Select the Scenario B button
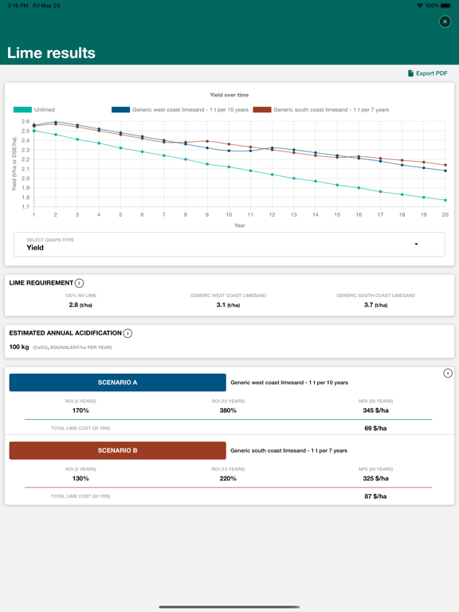Image resolution: width=459 pixels, height=612 pixels. pos(117,450)
